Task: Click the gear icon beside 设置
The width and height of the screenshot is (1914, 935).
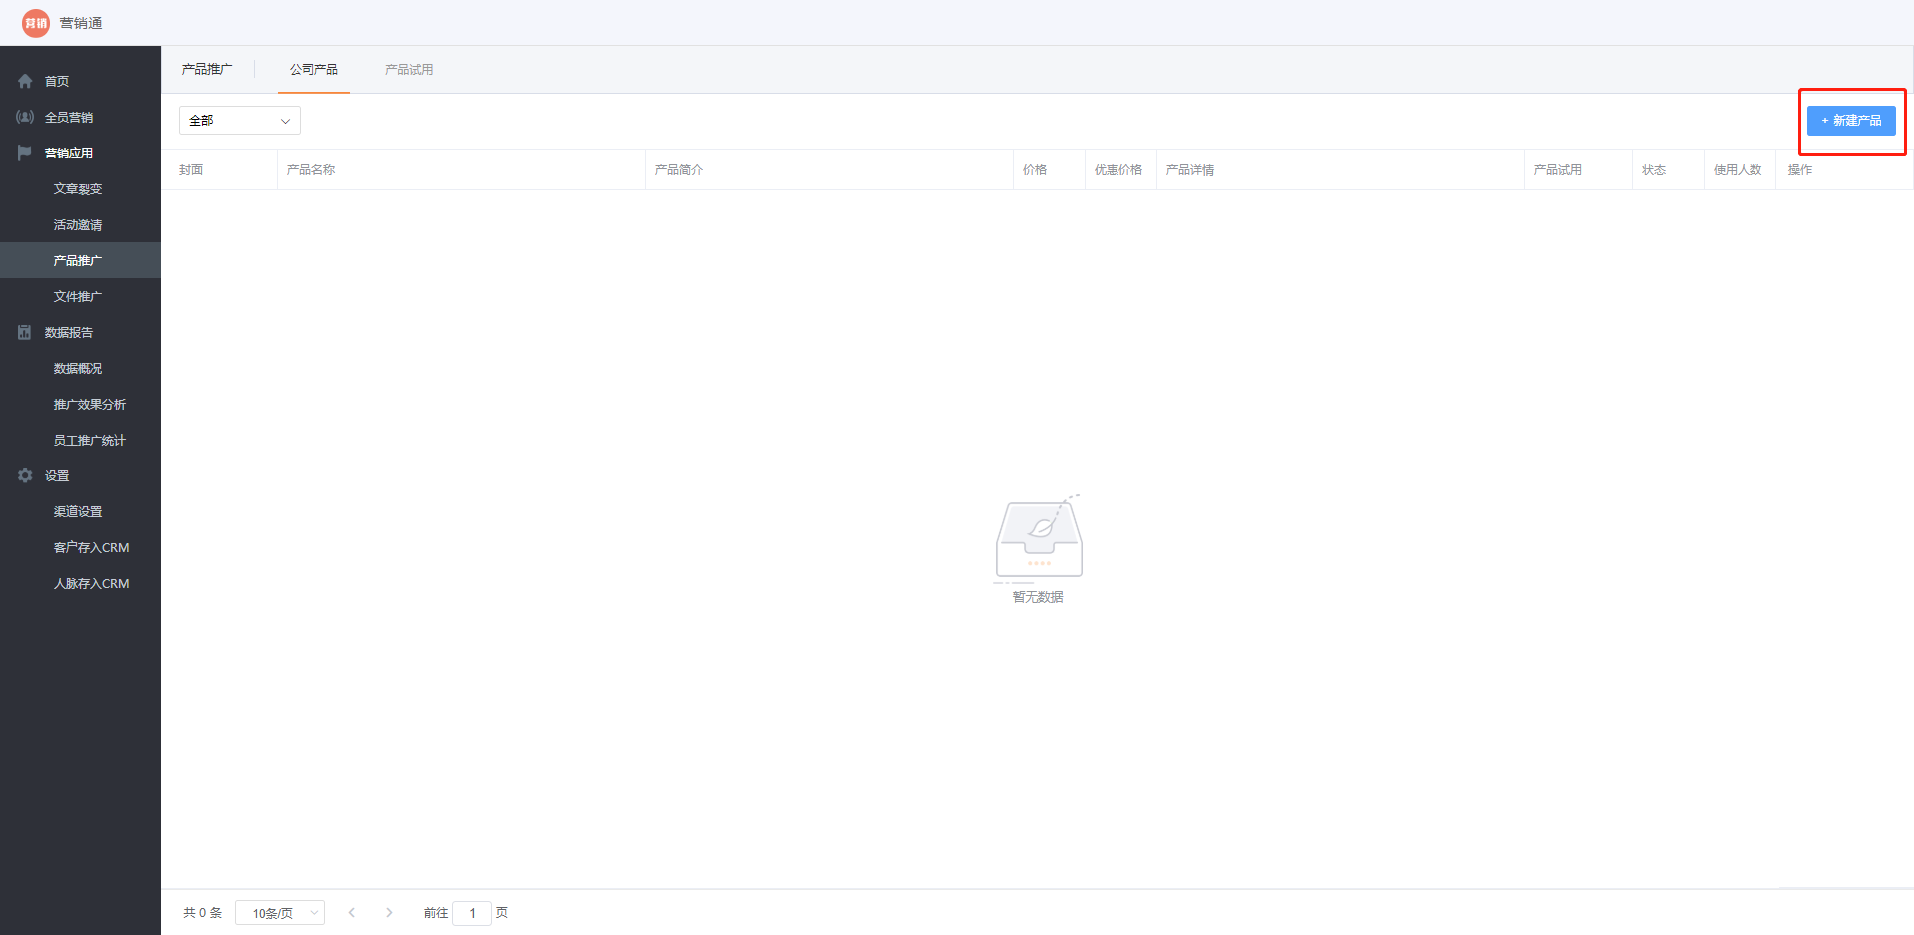Action: click(25, 476)
